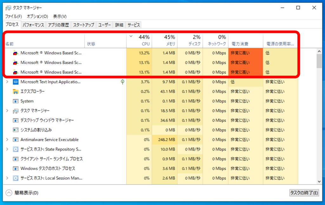Click the System process icon
The width and height of the screenshot is (325, 205).
[16, 101]
